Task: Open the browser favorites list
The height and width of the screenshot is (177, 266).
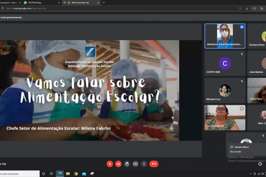Action: click(x=254, y=8)
